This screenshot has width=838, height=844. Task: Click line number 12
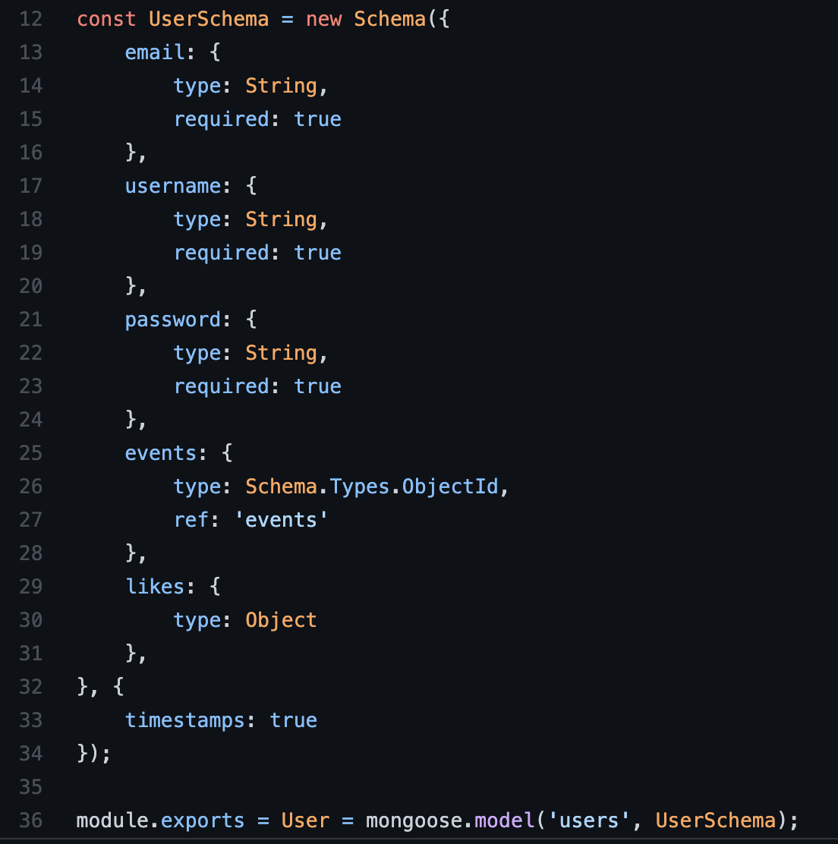point(31,19)
